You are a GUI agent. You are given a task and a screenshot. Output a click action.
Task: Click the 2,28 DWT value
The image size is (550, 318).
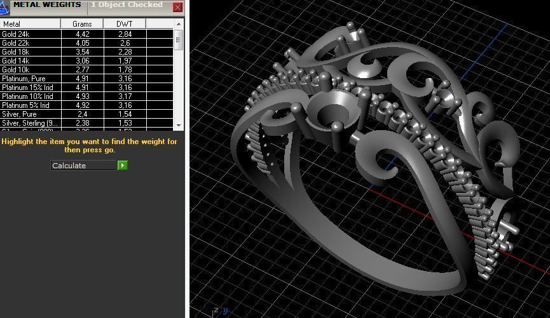125,52
